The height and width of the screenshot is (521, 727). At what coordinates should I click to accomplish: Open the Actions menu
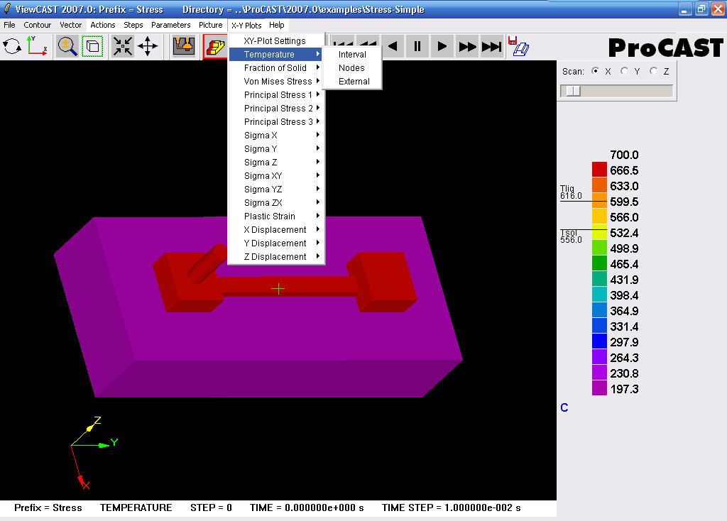pyautogui.click(x=102, y=25)
